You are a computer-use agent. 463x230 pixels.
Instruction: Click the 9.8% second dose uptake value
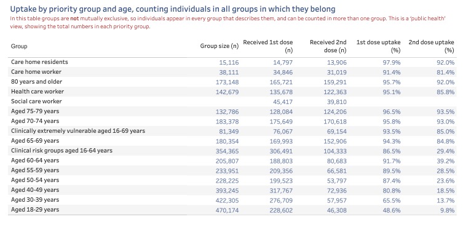click(447, 210)
